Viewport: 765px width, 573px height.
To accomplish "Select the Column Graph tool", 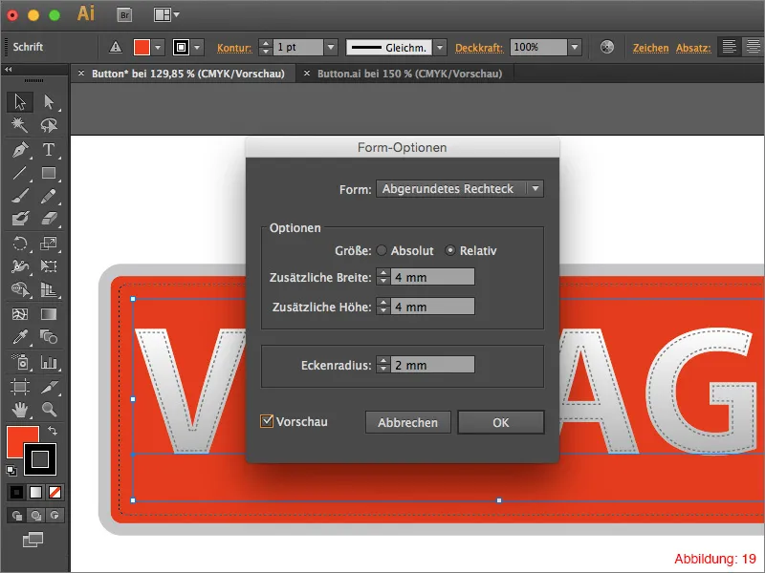I will [49, 362].
